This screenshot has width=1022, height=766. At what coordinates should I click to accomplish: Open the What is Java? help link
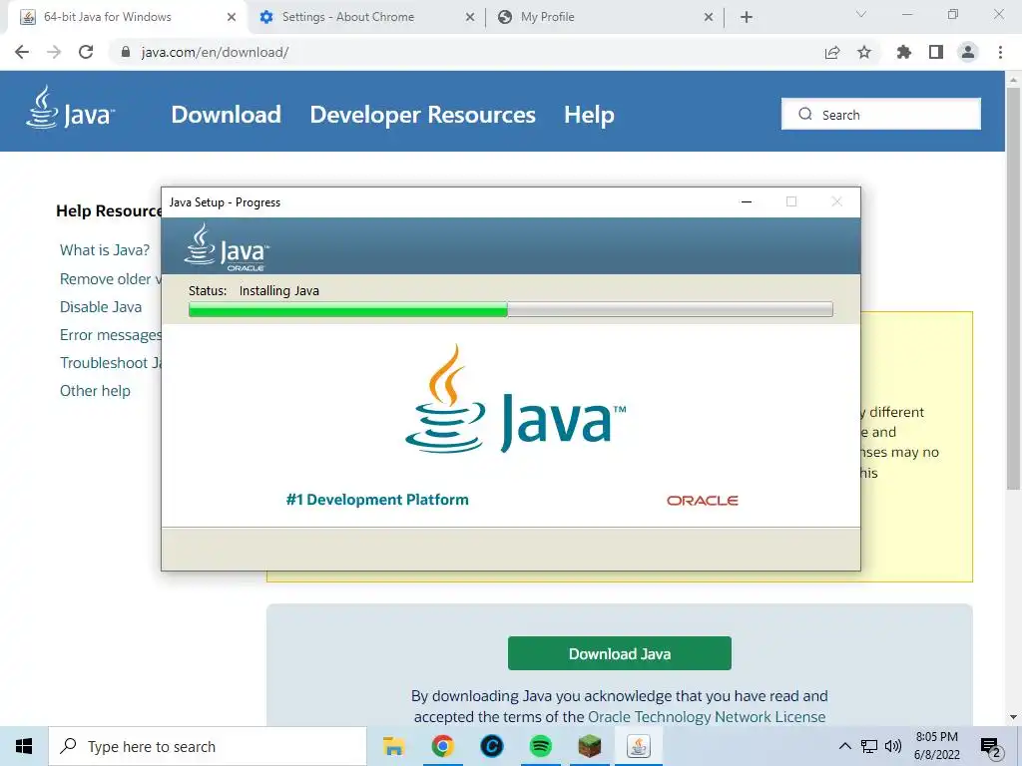104,250
